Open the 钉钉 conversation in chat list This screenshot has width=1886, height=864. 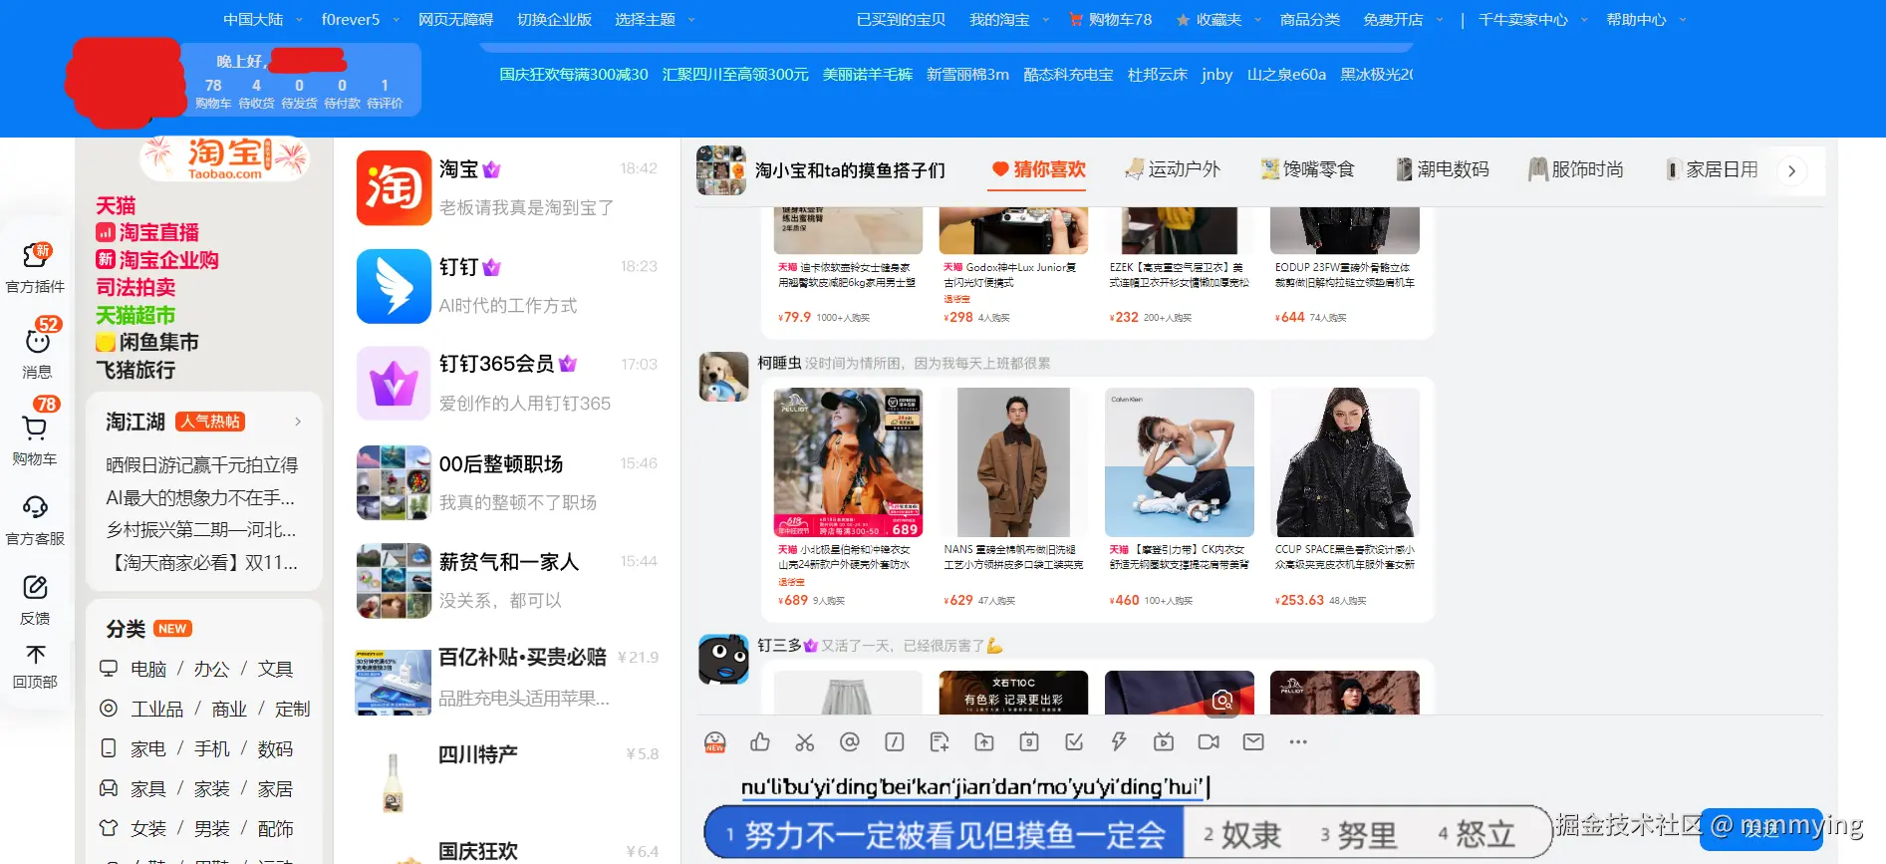pyautogui.click(x=508, y=286)
